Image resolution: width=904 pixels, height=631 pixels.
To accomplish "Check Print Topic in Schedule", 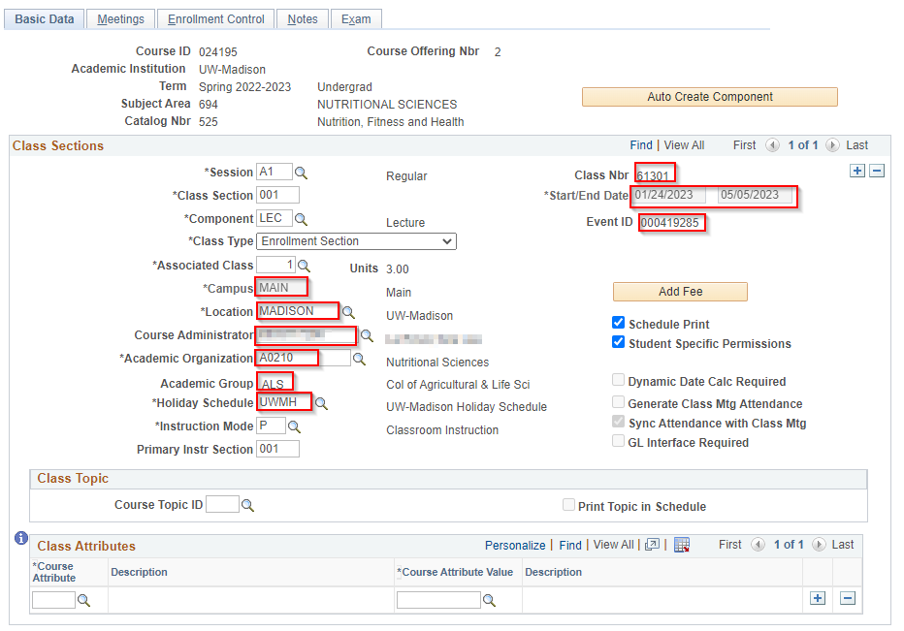I will coord(568,505).
